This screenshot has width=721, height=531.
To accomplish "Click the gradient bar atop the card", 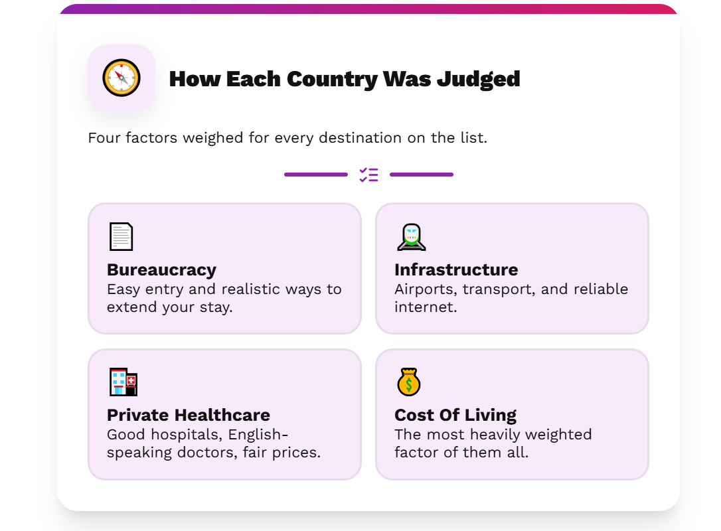I will coord(368,9).
